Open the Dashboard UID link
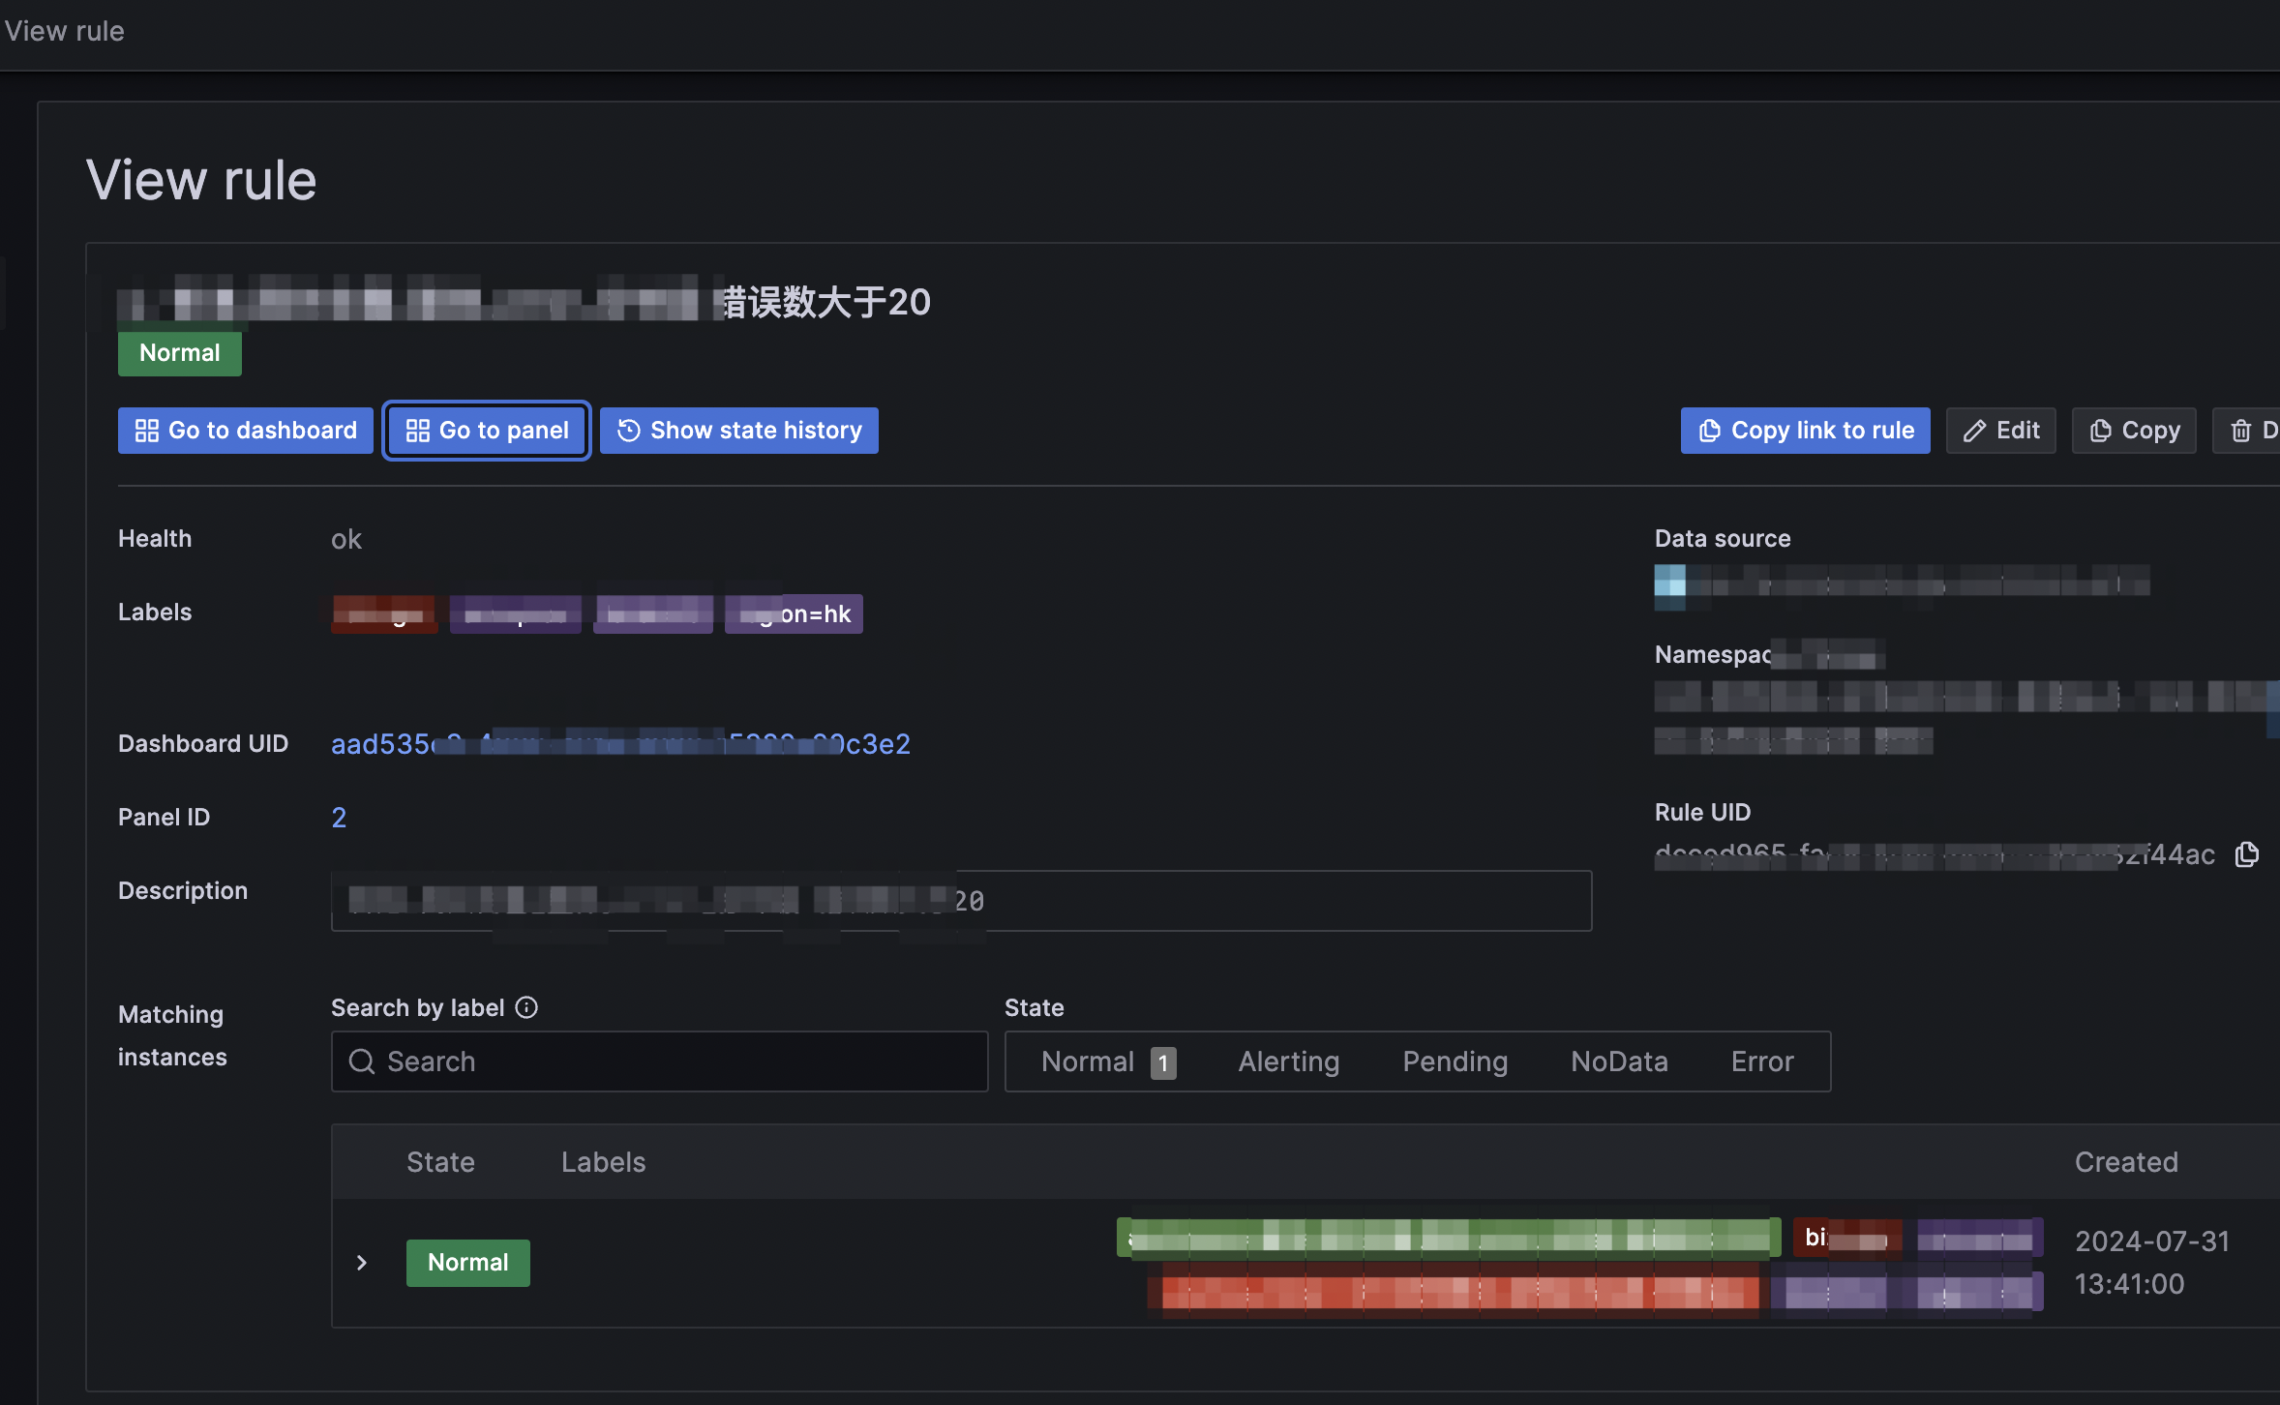Image resolution: width=2280 pixels, height=1405 pixels. (x=620, y=744)
